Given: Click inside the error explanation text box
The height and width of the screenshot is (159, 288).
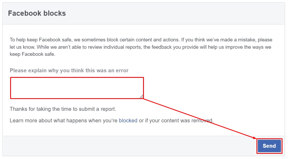Looking at the screenshot, I should (77, 87).
